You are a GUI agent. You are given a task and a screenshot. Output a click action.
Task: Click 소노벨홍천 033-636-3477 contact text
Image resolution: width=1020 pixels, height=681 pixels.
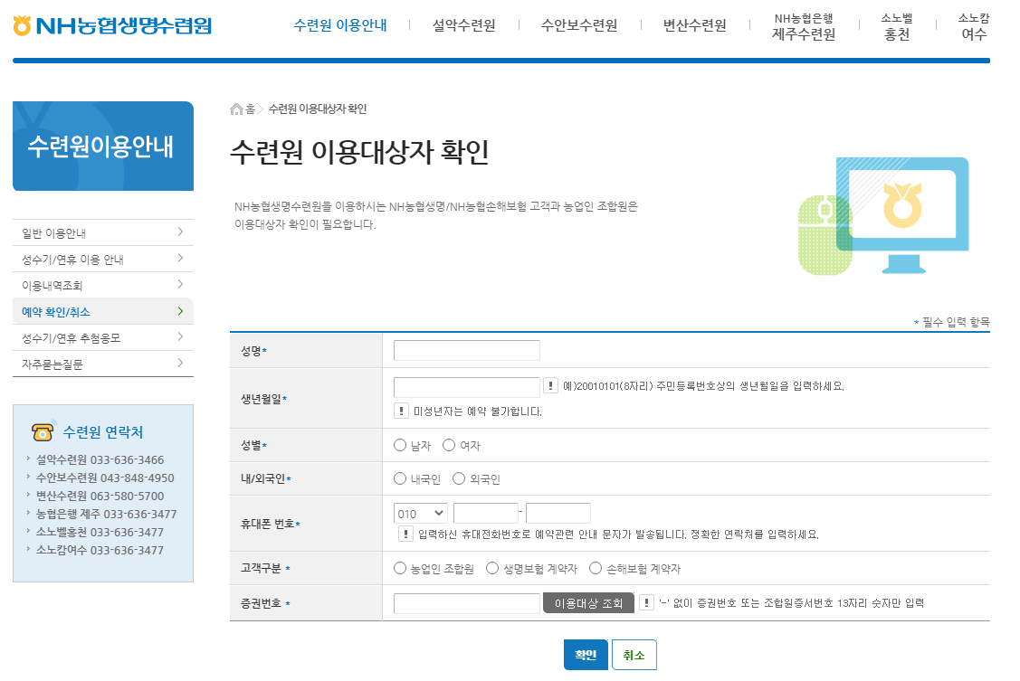coord(100,532)
